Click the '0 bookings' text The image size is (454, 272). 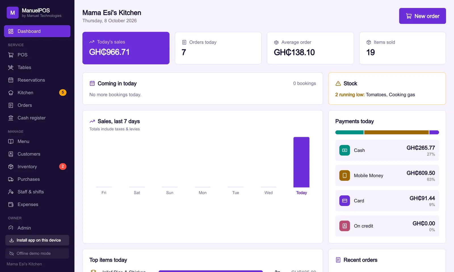pos(304,83)
